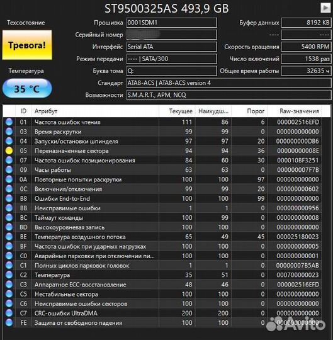The width and height of the screenshot is (333, 340).
Task: Select the CRC-ошибки UltraDMA attribute name
Action: pos(66,313)
